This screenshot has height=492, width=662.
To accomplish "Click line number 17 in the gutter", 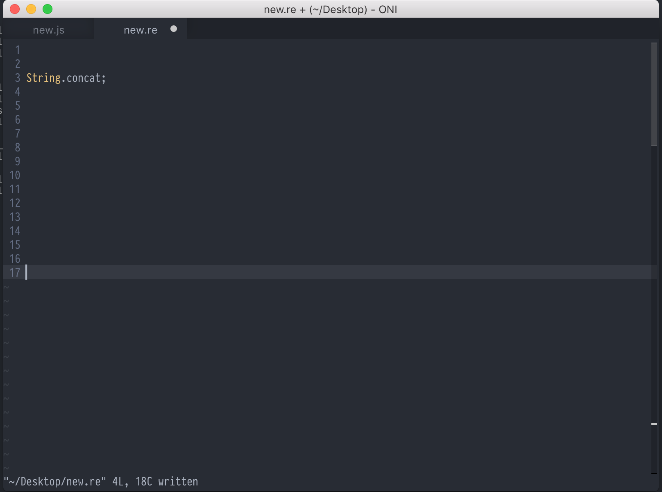I will 15,273.
